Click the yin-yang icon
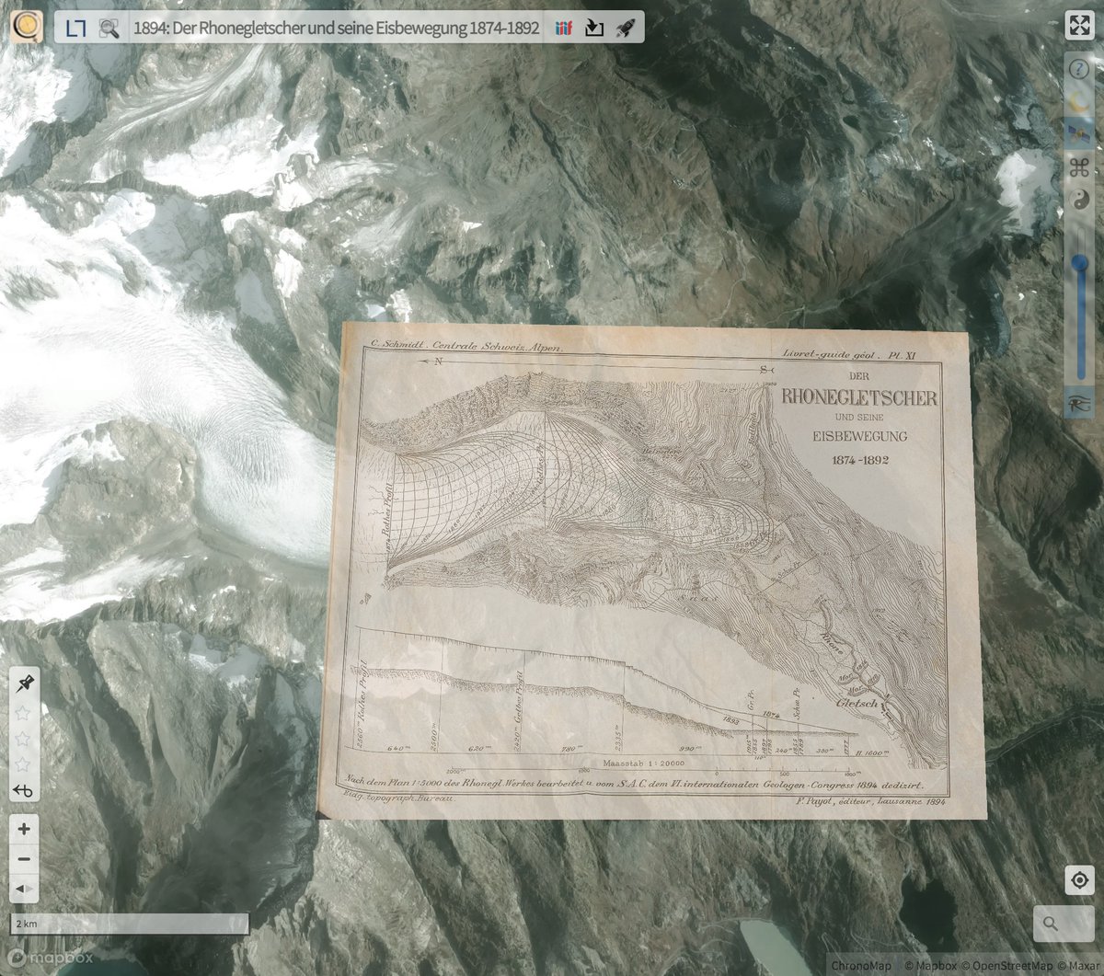The height and width of the screenshot is (976, 1104). 1079,200
